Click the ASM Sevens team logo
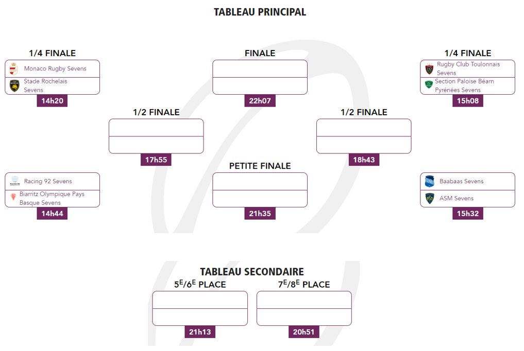Screen dimensions: 524x351 [430, 198]
